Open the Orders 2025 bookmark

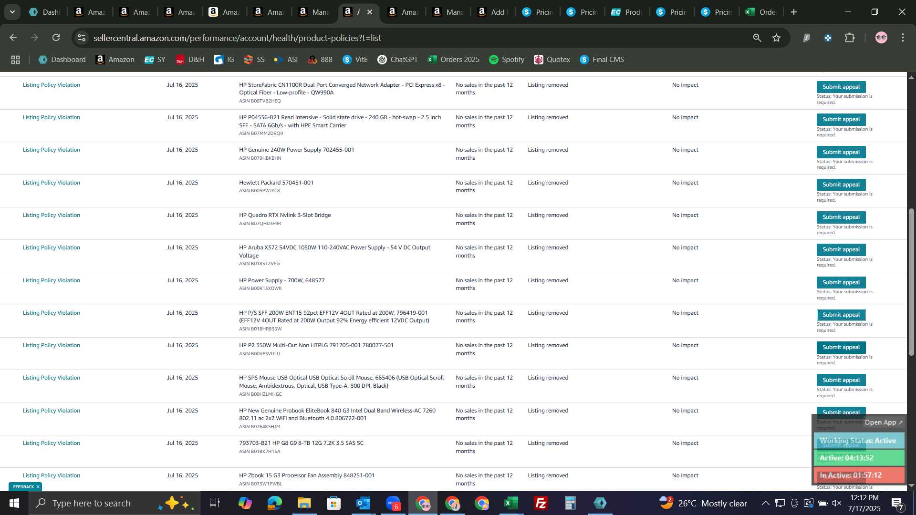point(454,60)
